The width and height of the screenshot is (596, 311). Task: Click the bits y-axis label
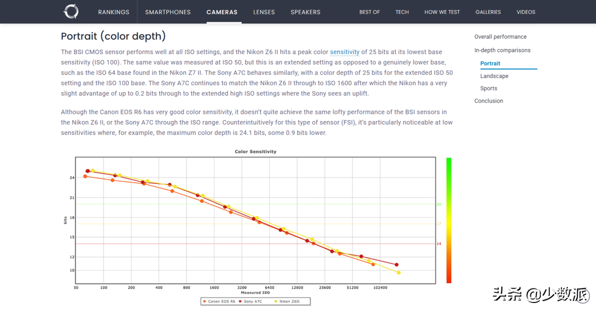pyautogui.click(x=65, y=220)
